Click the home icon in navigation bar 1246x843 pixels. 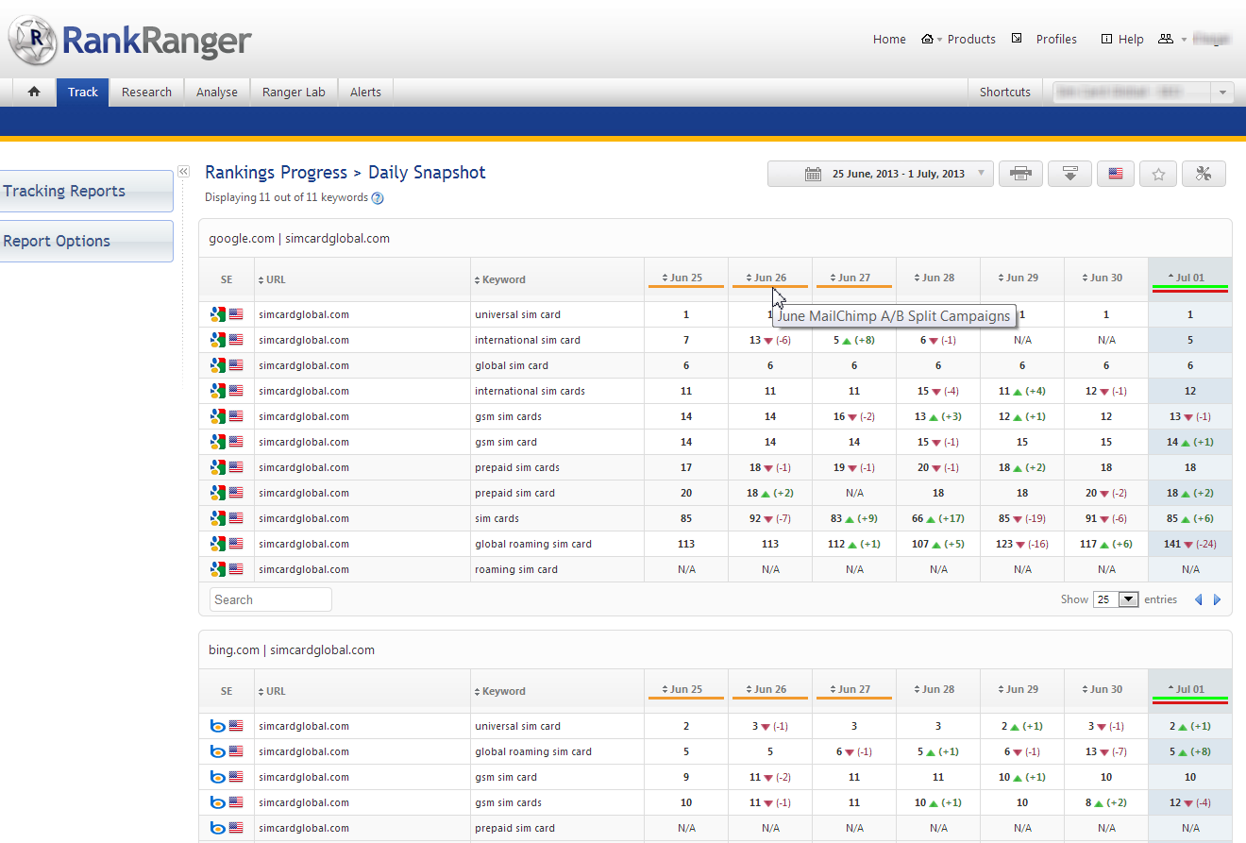coord(34,92)
